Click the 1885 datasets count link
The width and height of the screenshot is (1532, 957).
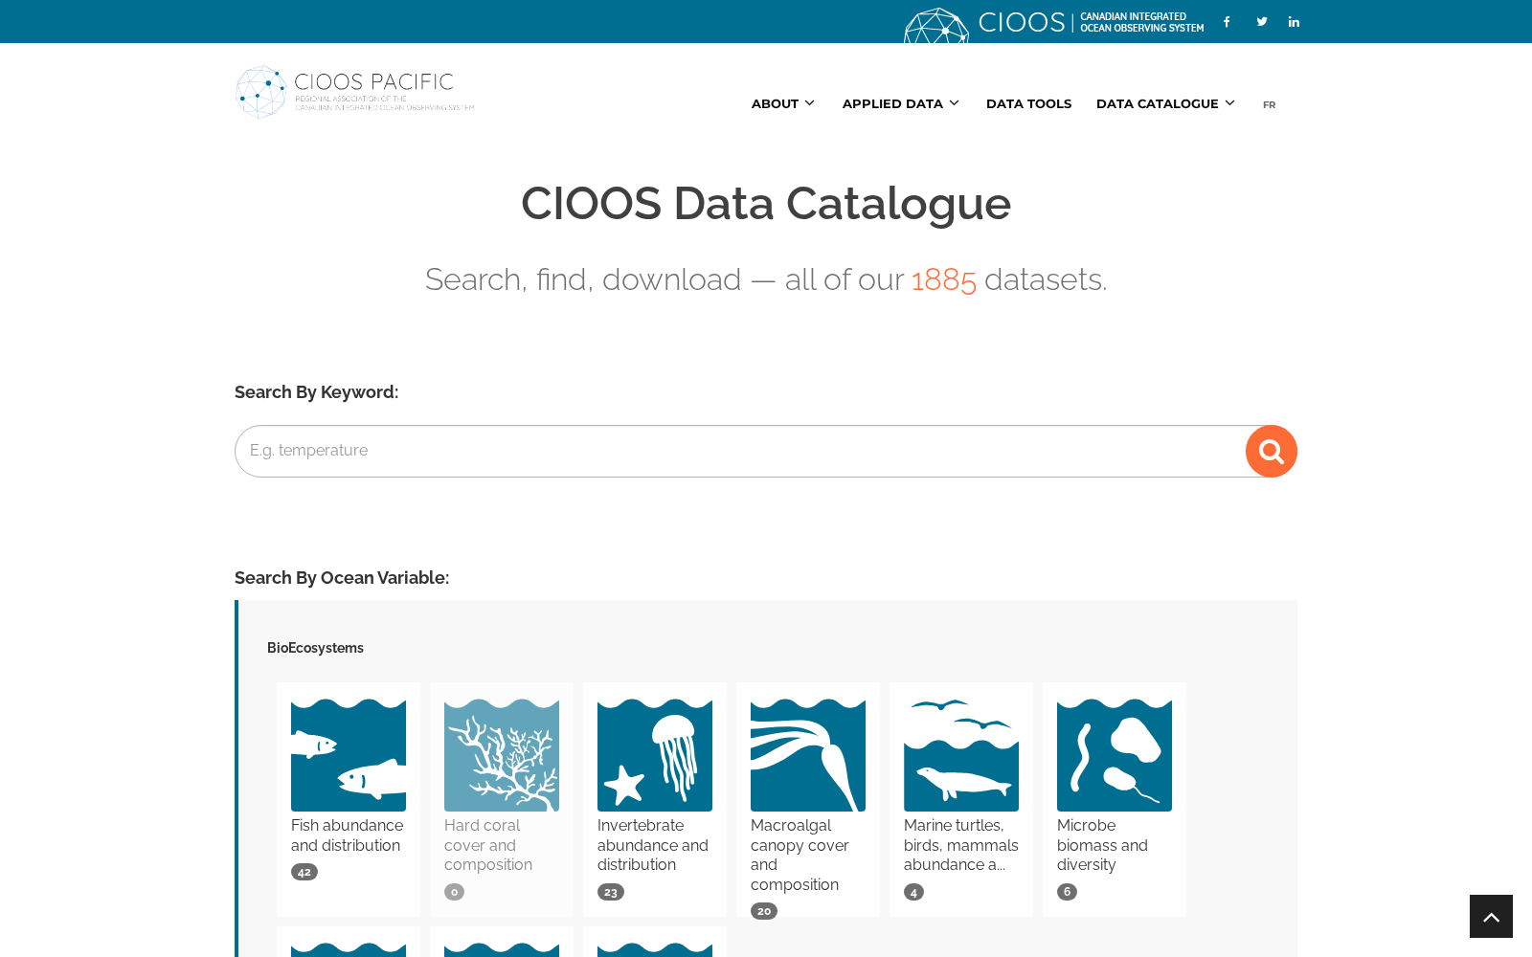(x=943, y=279)
